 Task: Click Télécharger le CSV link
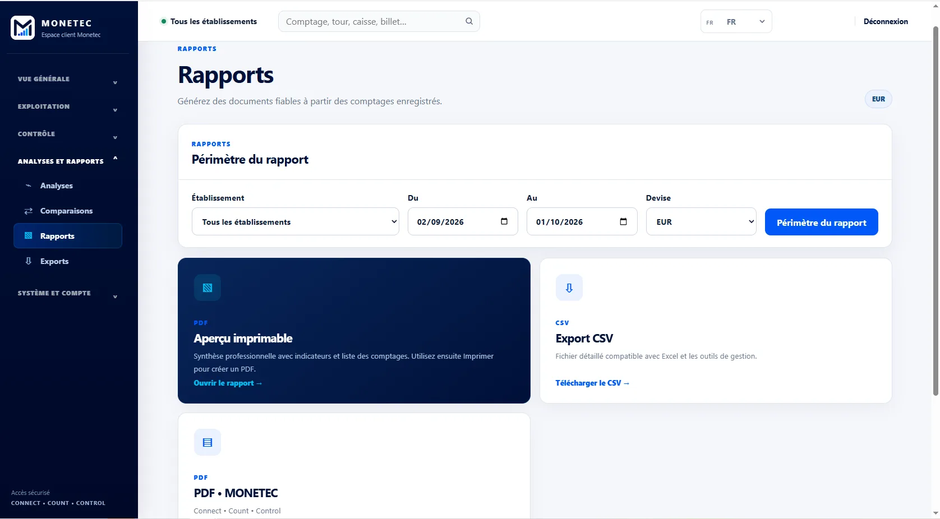tap(592, 383)
